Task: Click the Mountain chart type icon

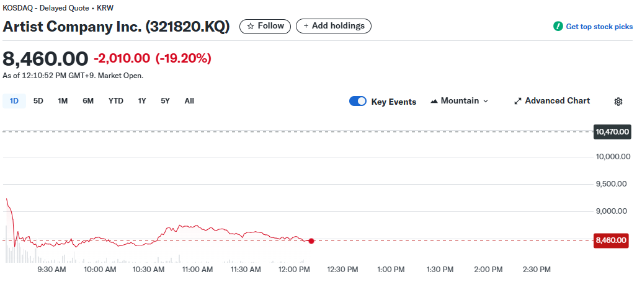Action: coord(434,101)
